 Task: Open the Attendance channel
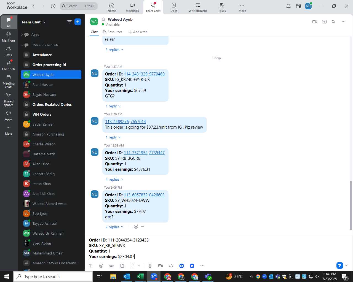pos(51,55)
